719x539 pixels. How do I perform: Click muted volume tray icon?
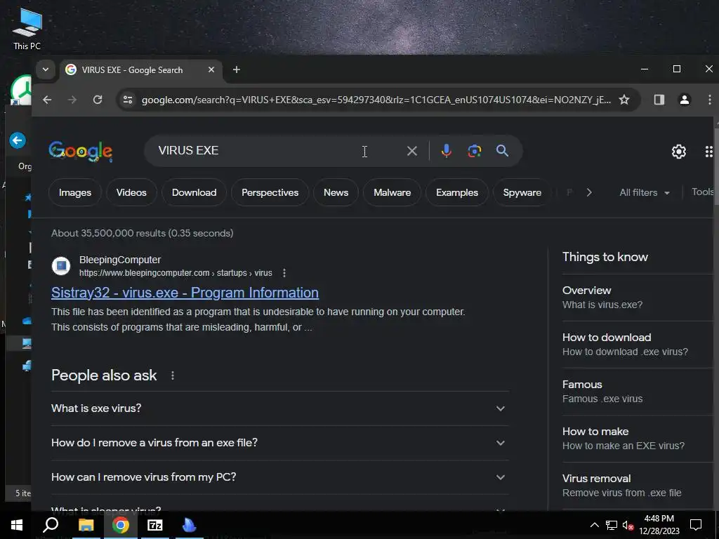(628, 525)
